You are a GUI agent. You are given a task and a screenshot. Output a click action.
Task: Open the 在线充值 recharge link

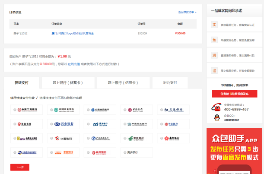[73, 64]
